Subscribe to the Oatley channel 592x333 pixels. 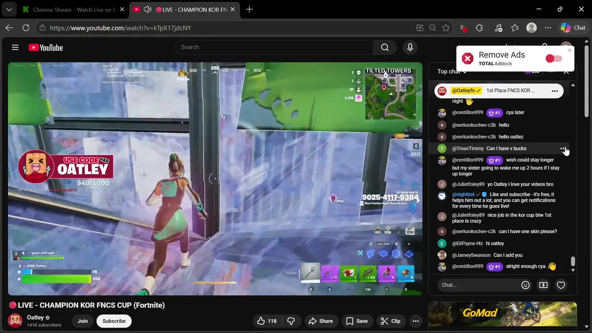click(x=114, y=321)
